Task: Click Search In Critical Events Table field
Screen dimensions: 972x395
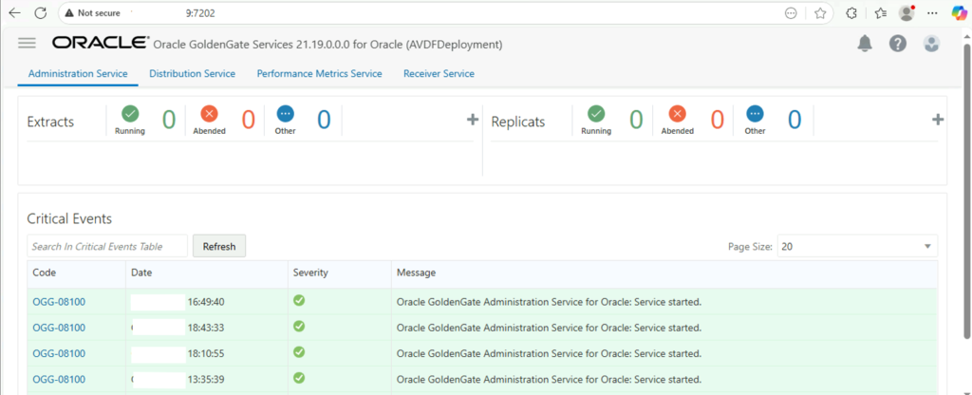Action: 107,246
